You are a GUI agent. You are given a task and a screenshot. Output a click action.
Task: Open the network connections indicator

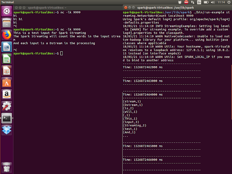(x=192, y=2)
